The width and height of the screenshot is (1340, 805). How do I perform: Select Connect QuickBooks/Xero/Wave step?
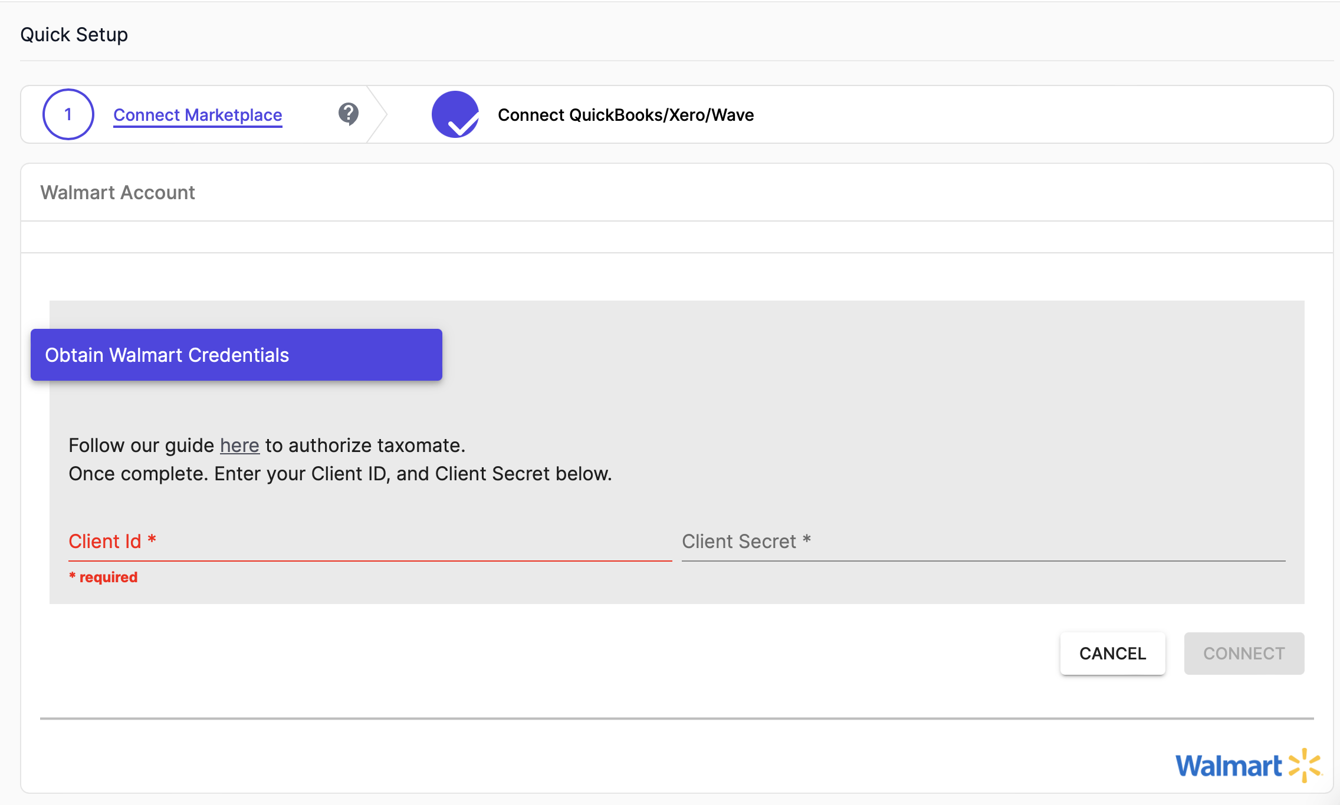pyautogui.click(x=626, y=115)
